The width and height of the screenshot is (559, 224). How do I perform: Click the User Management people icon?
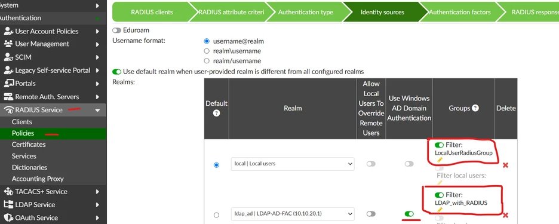8,44
